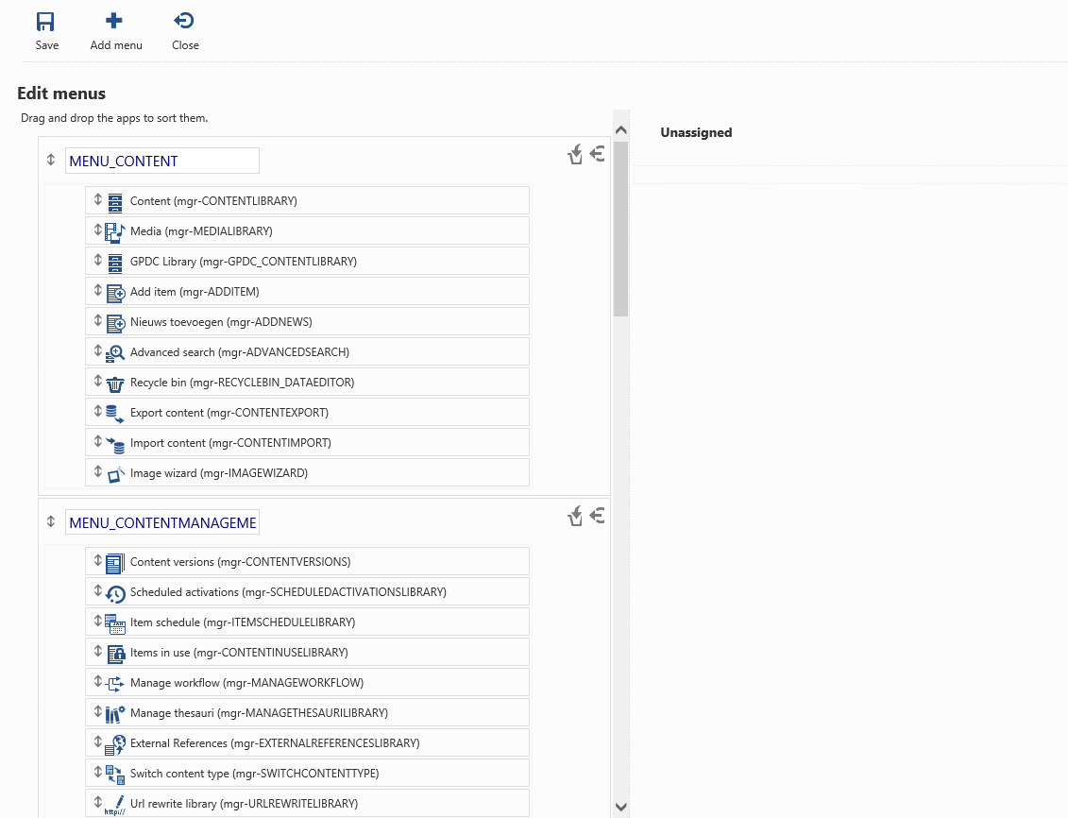Click the Image wizard icon
Screen dimensions: 1068x818
[x=116, y=475]
